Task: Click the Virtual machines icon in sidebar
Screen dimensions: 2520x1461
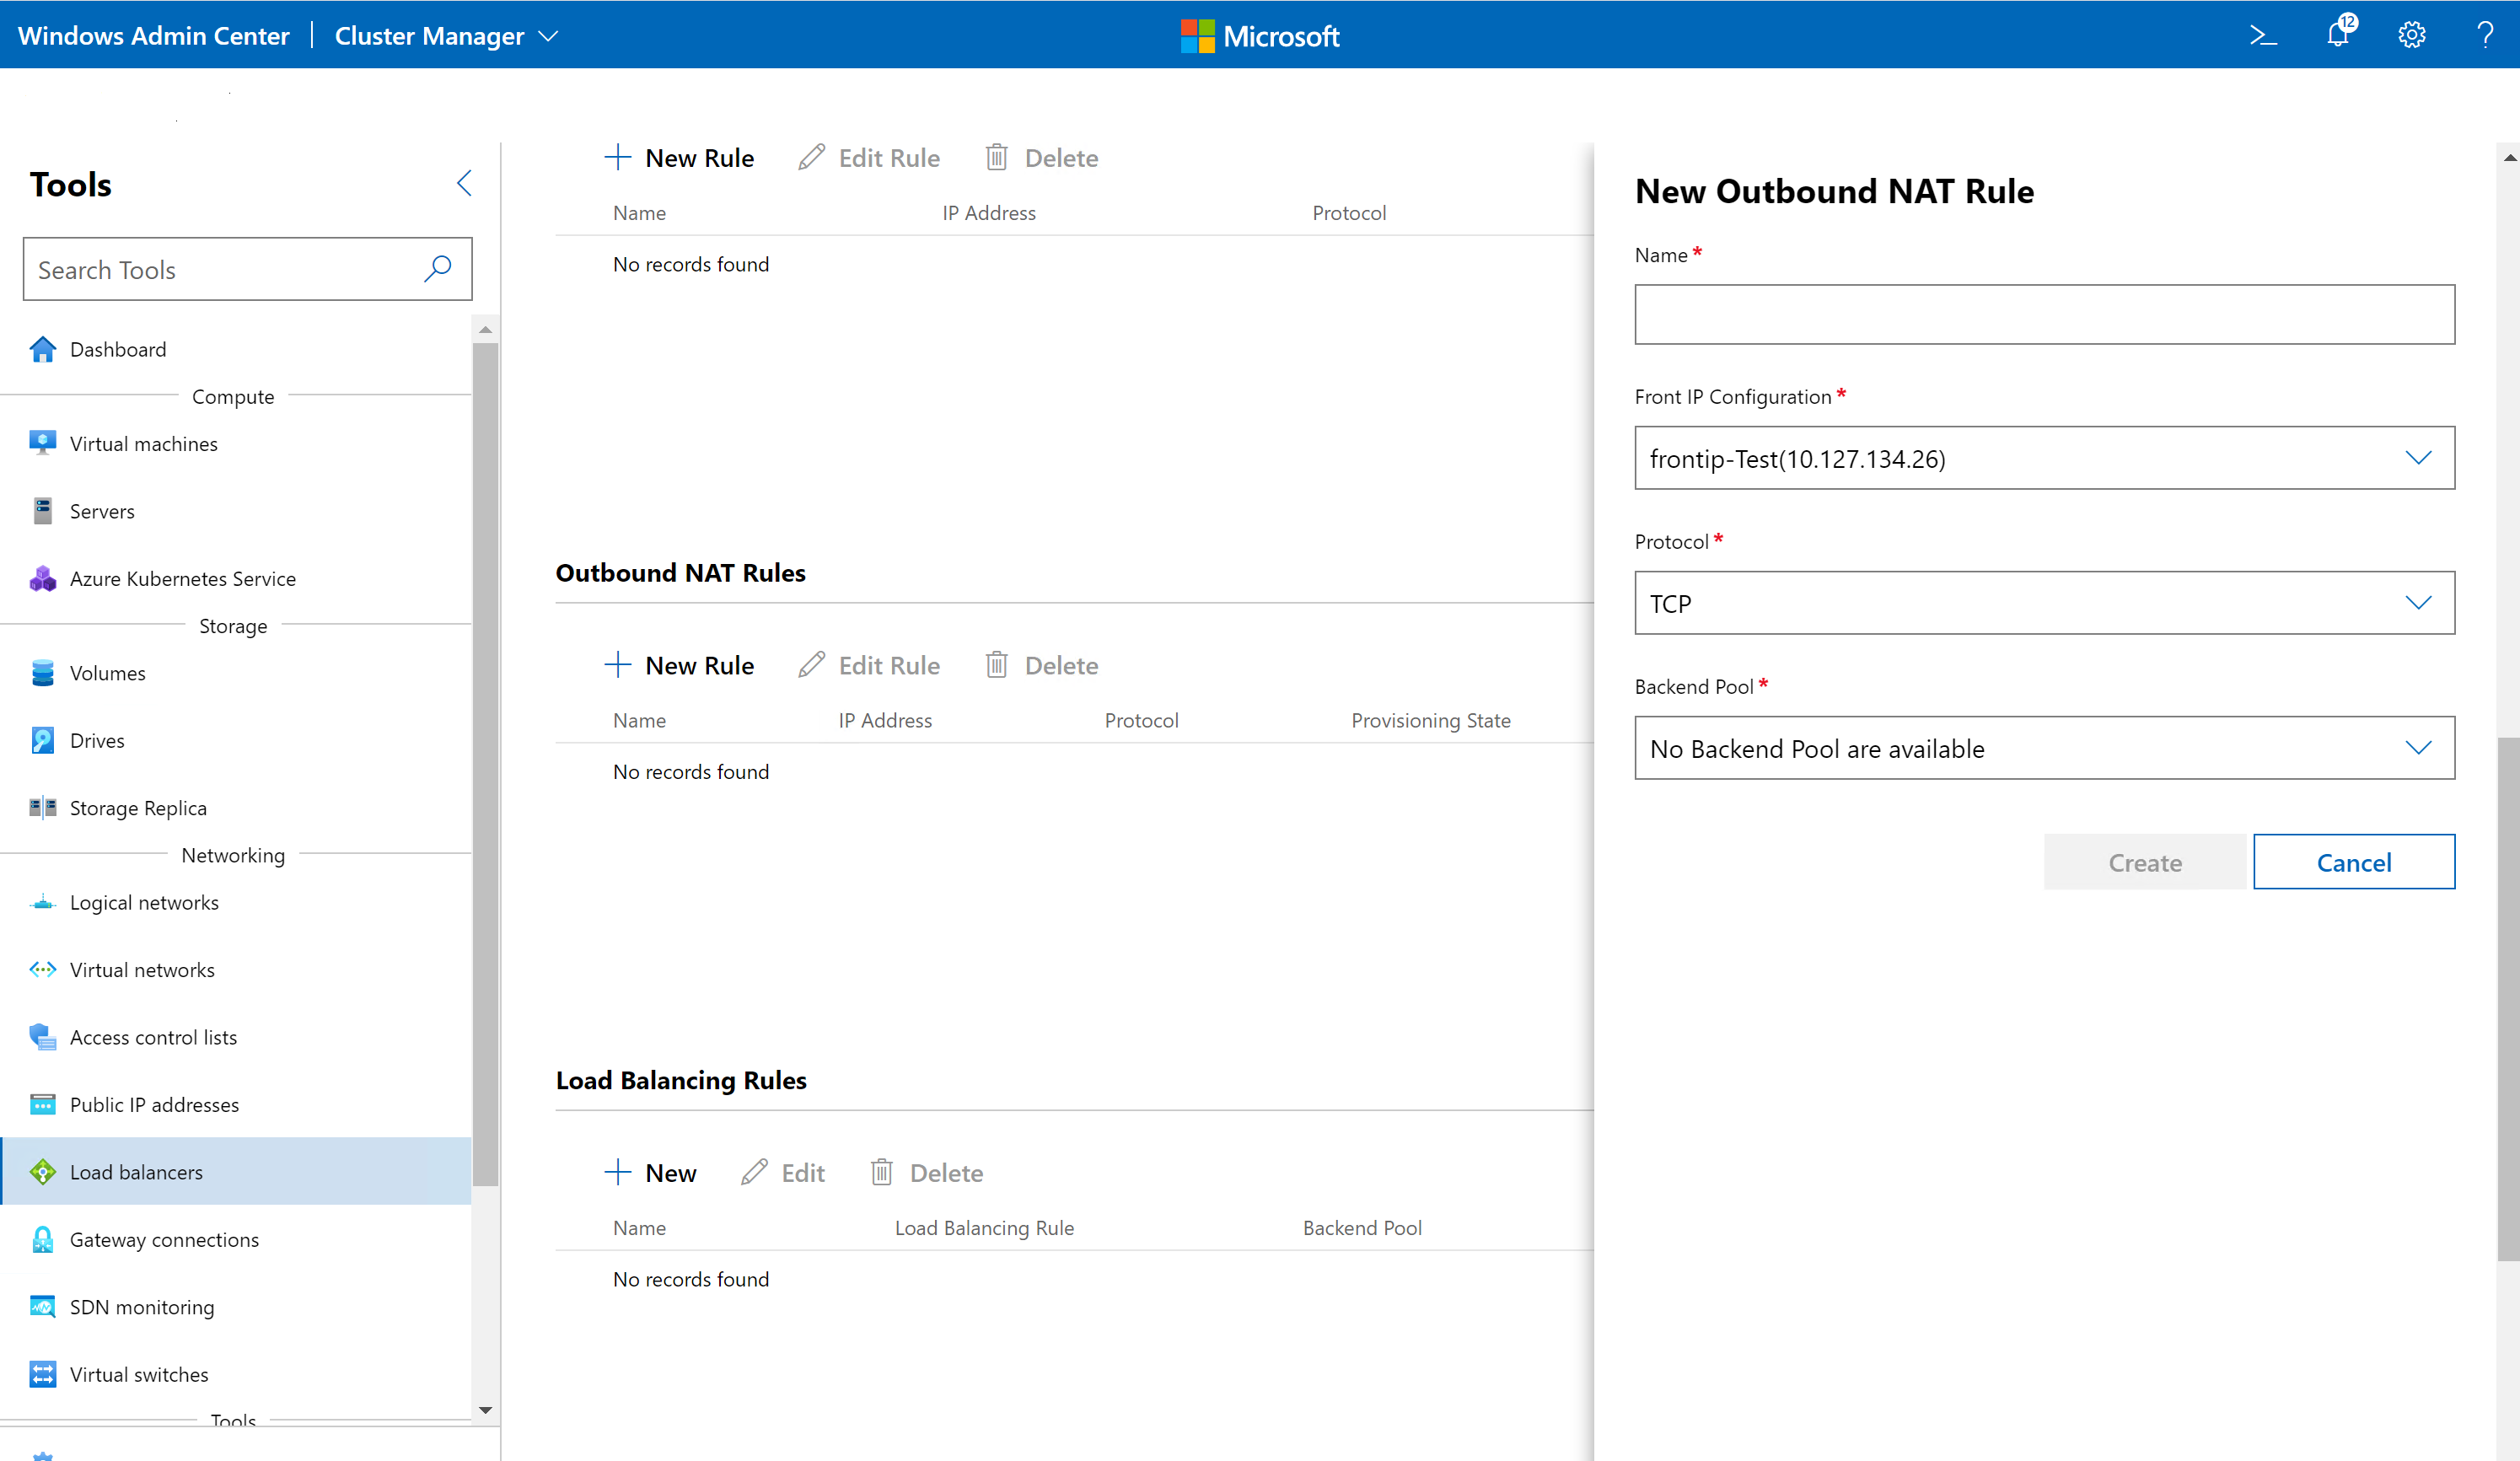Action: tap(42, 443)
